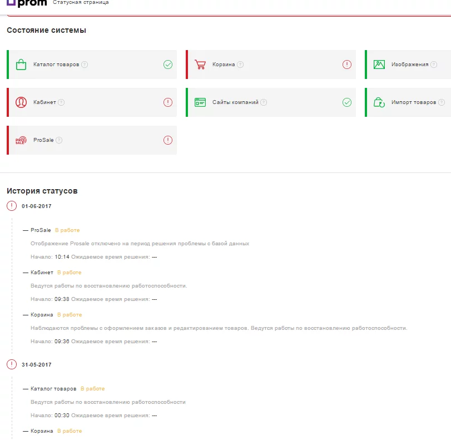Click description about проблемы с оформлением заказов

coord(219,328)
